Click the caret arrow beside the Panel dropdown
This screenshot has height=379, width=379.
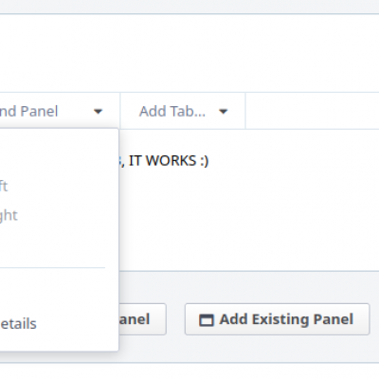pos(99,112)
